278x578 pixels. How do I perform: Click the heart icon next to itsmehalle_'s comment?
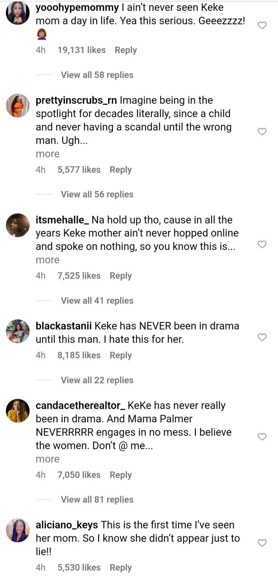pos(262,244)
